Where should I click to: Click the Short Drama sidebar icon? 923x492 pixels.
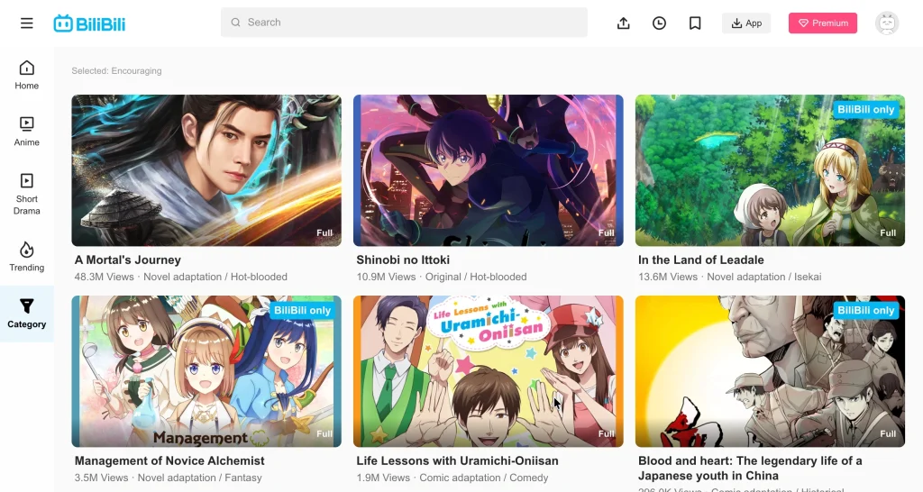click(x=26, y=181)
